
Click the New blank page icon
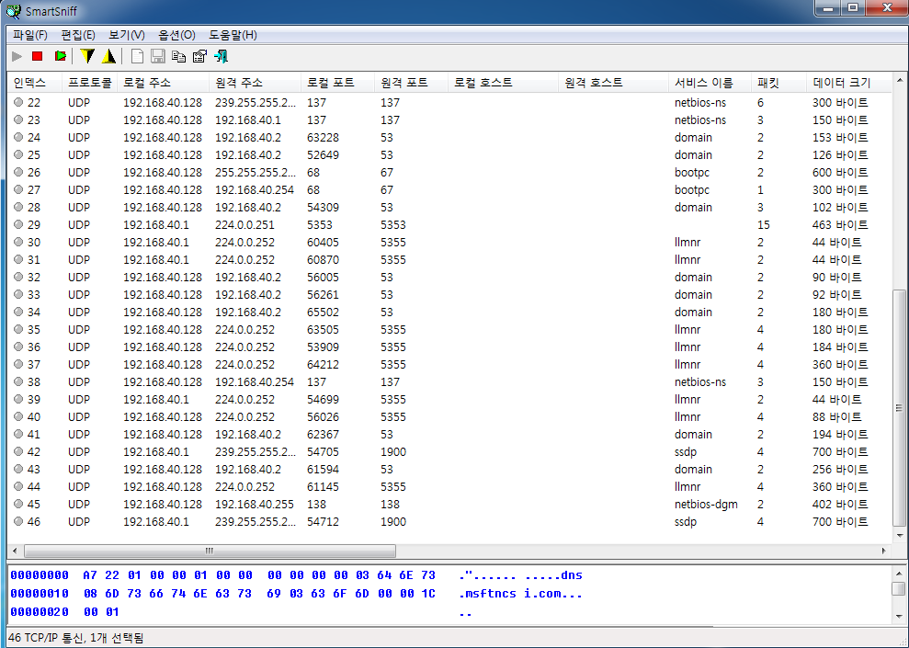tap(137, 56)
